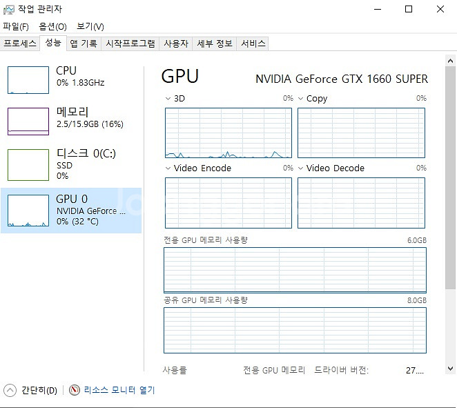Viewport: 457px width, 408px height.
Task: Click the Video Encode usage graph
Action: 228,203
